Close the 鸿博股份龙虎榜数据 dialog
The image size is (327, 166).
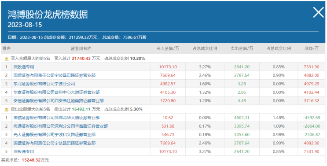coord(319,12)
